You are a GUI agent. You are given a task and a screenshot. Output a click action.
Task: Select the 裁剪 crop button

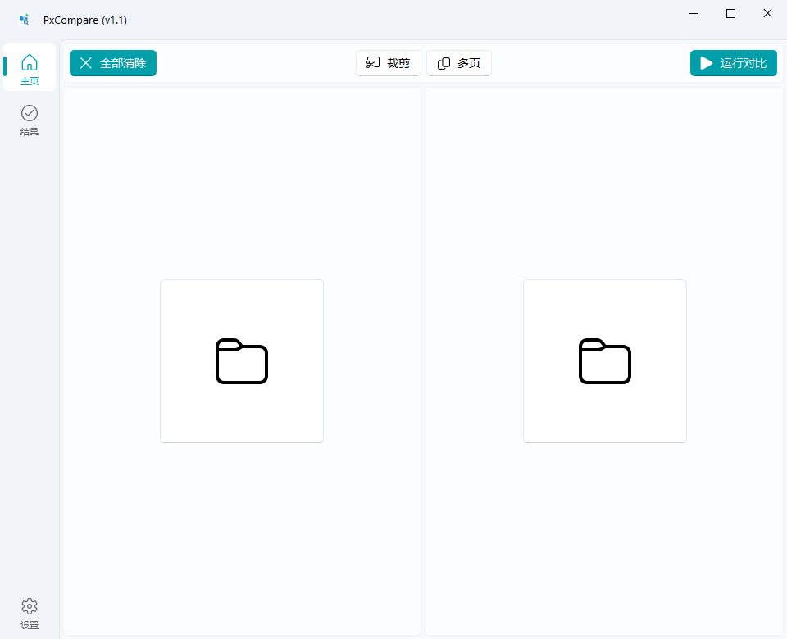coord(389,63)
